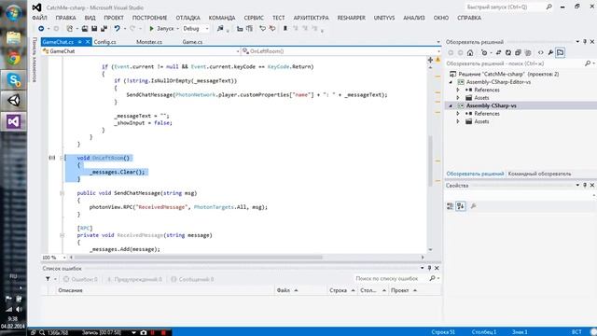This screenshot has width=597, height=336.
Task: Click the single-disk save icon
Action: point(94,29)
